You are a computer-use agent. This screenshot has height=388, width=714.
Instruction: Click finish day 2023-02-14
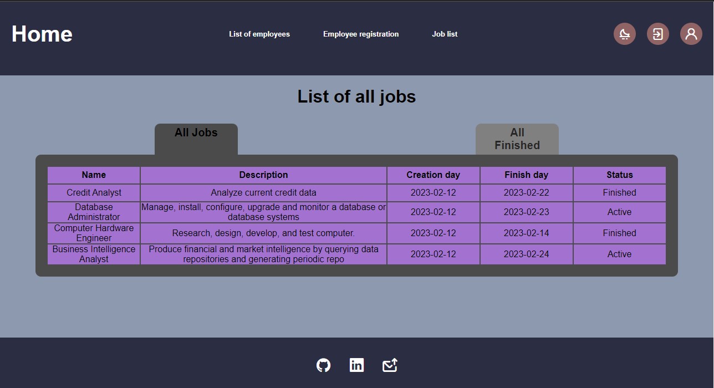click(x=526, y=233)
